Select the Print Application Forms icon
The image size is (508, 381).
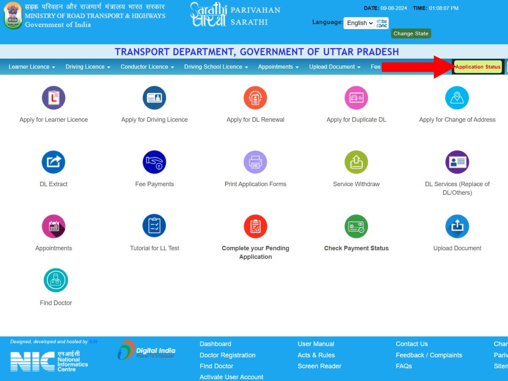coord(255,162)
